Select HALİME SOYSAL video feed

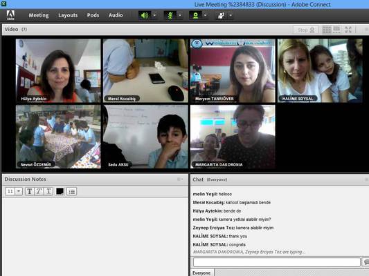click(x=320, y=70)
